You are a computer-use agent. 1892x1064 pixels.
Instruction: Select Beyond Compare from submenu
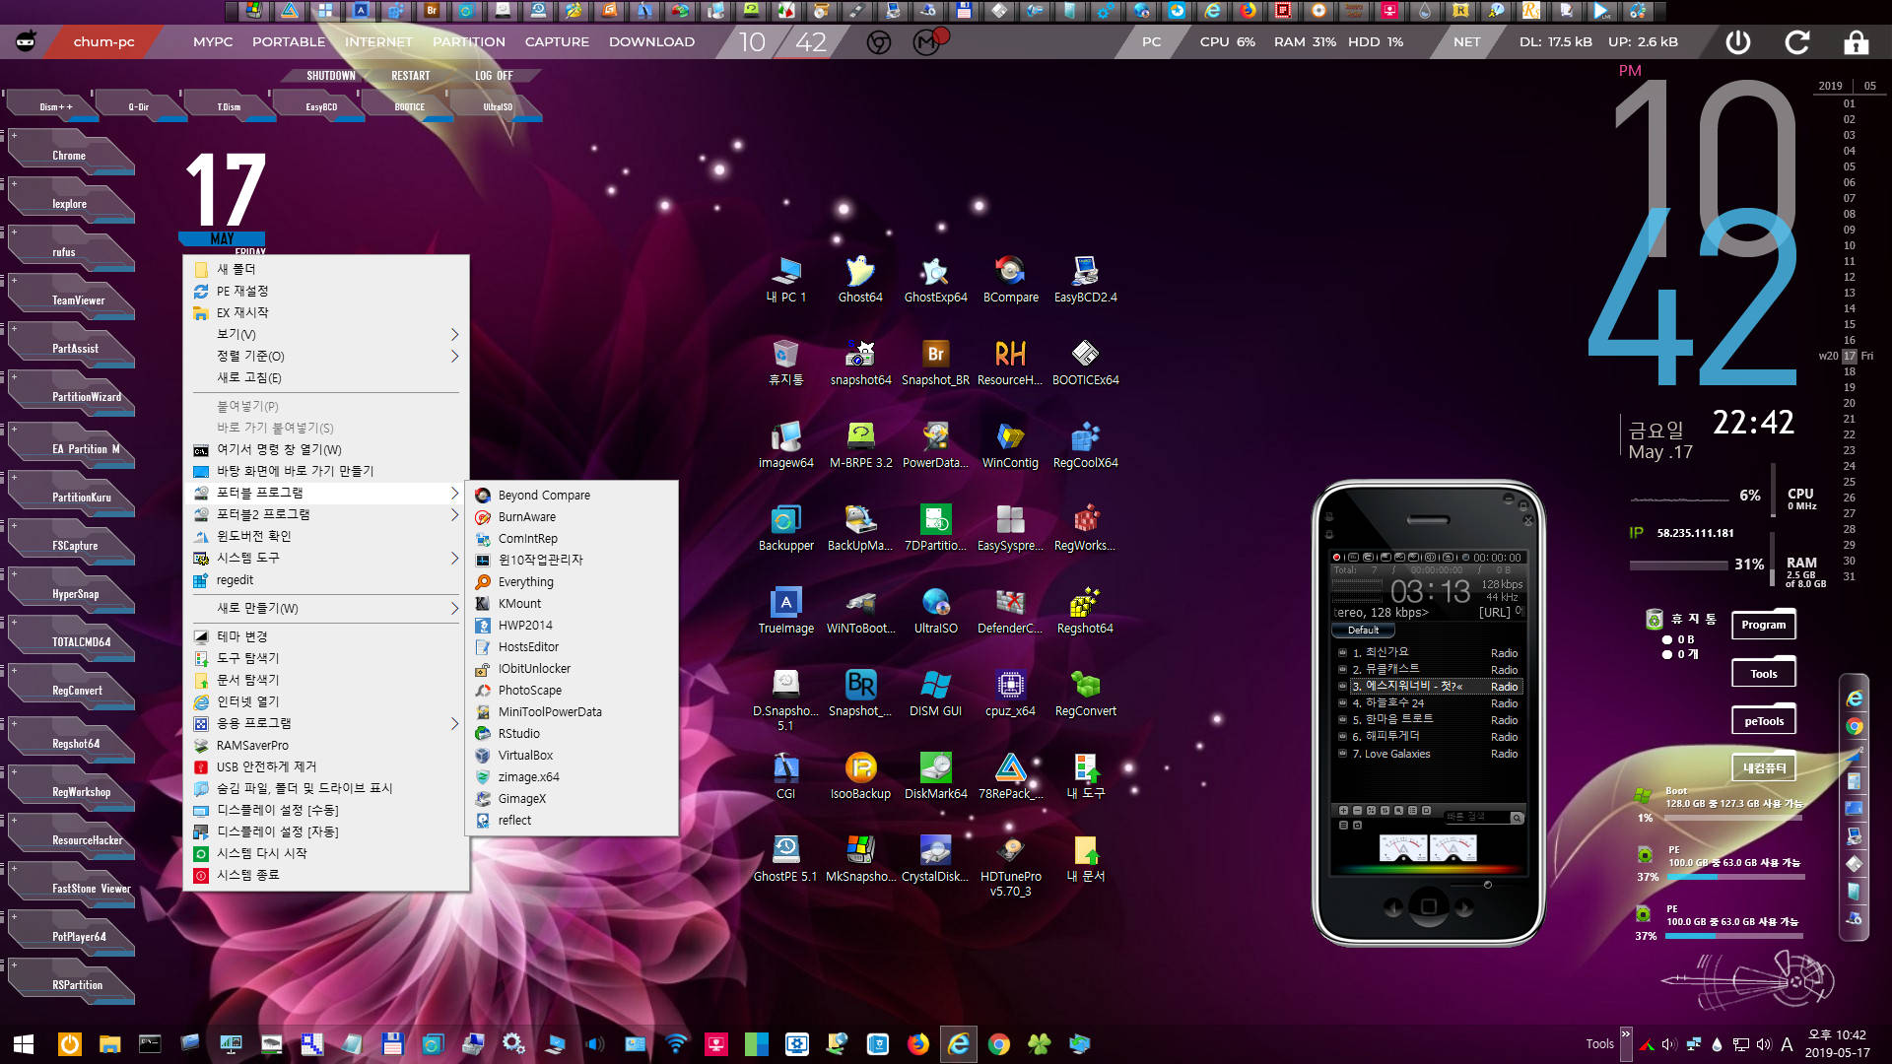tap(572, 496)
